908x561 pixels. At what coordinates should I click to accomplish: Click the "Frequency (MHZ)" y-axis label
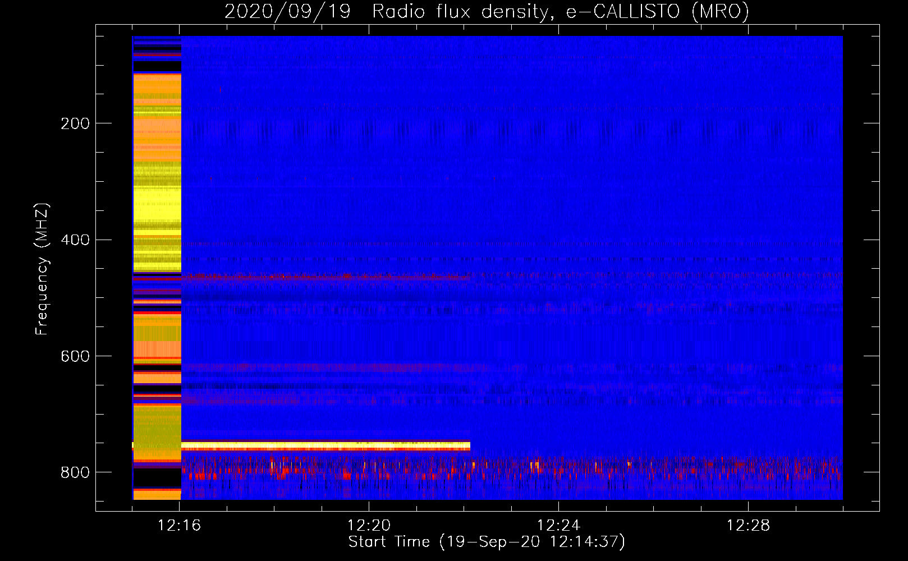[x=42, y=269]
